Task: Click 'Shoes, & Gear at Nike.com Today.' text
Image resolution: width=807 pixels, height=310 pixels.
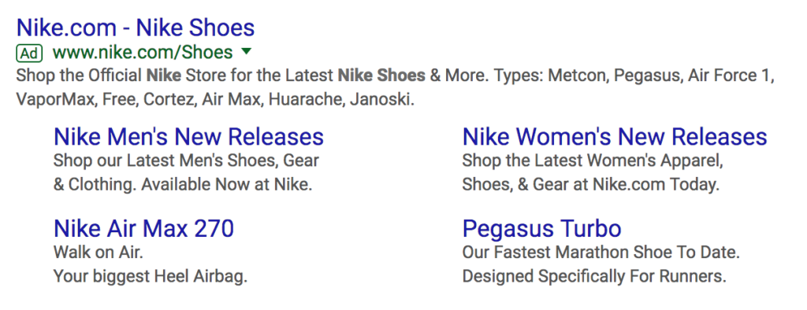Action: [590, 184]
